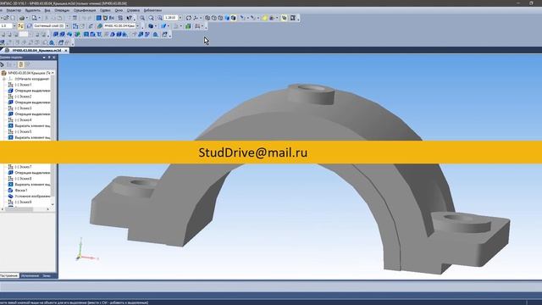The image size is (542, 305).
Task: Click the last icon on the view toolbar
Action: click(x=292, y=18)
